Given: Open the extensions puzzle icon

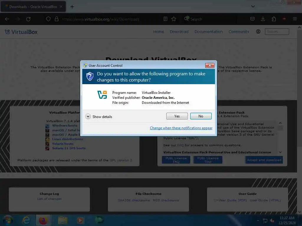Looking at the screenshot, I should [x=274, y=19].
